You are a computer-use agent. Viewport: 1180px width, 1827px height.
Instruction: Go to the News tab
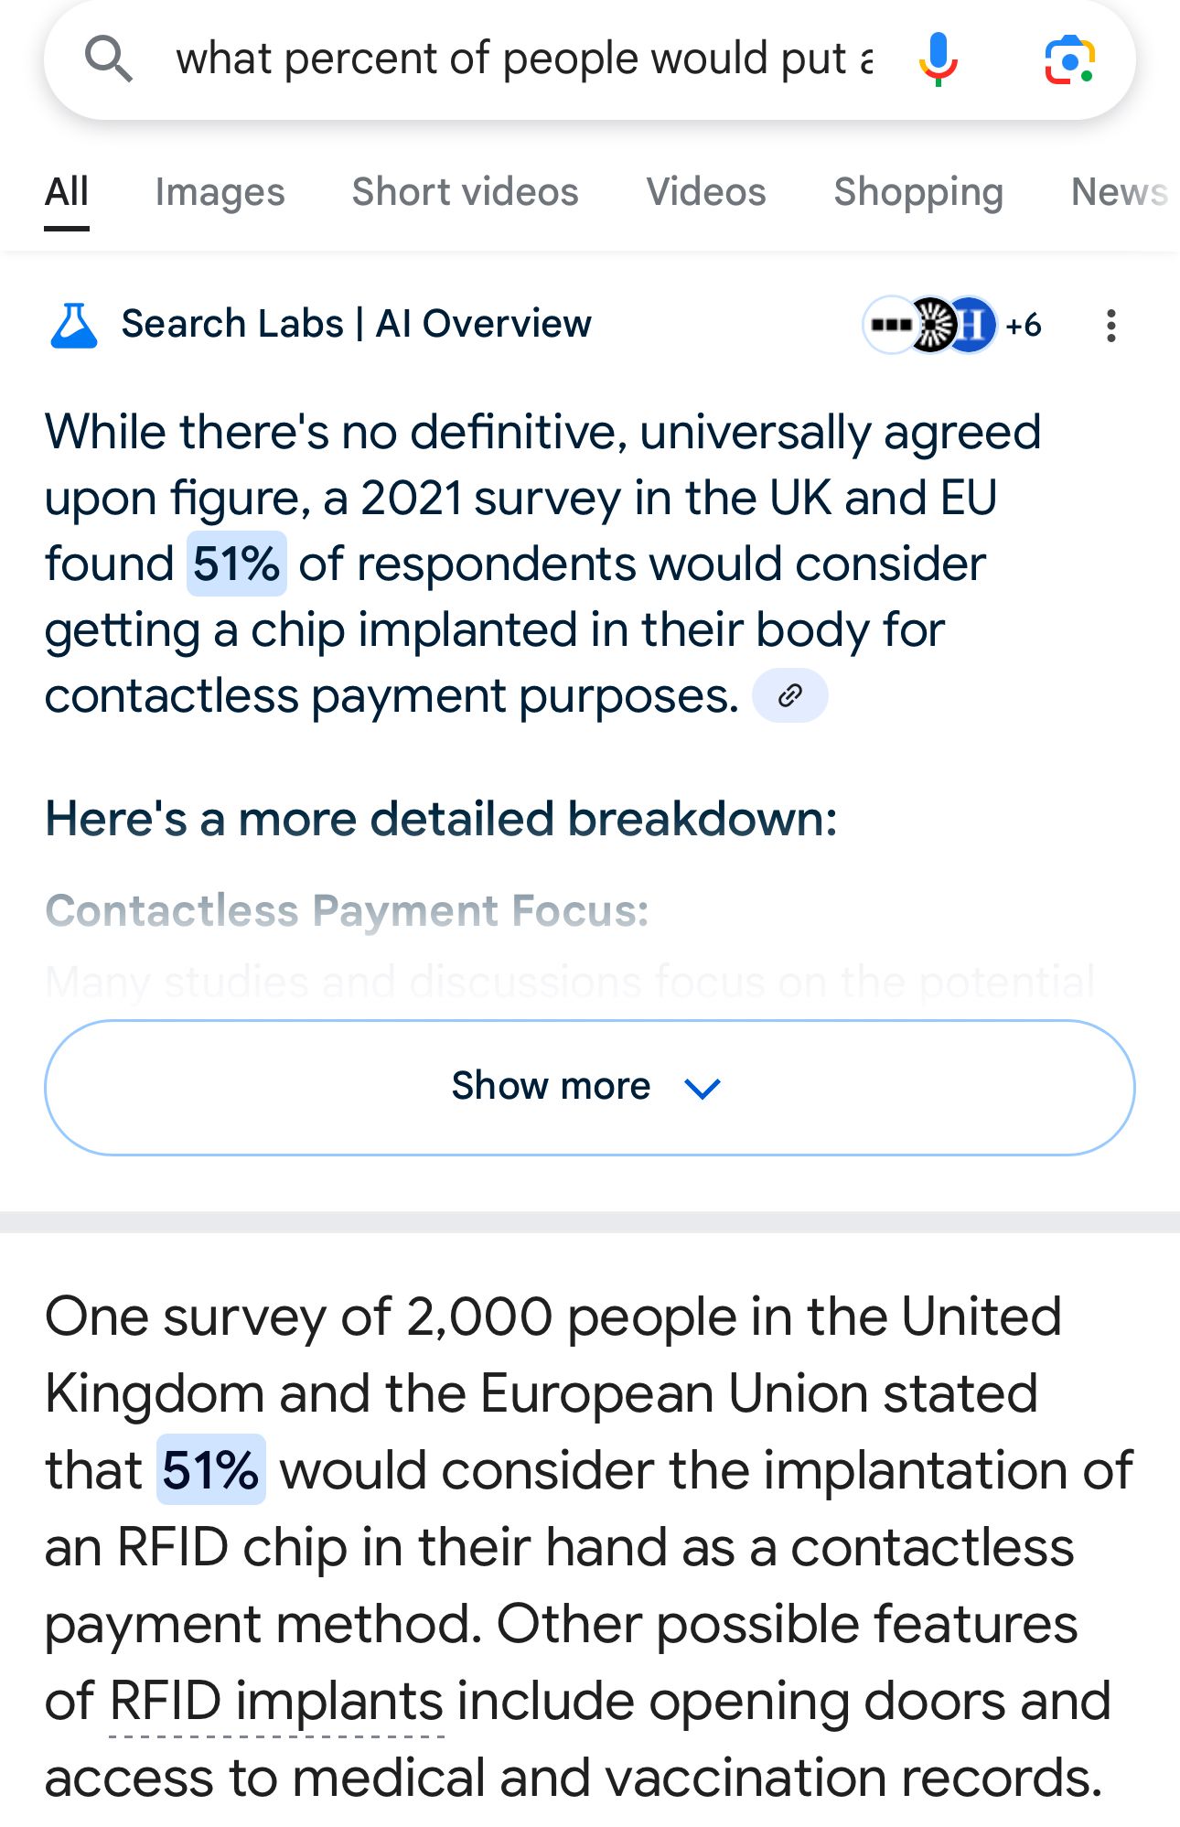click(1118, 192)
